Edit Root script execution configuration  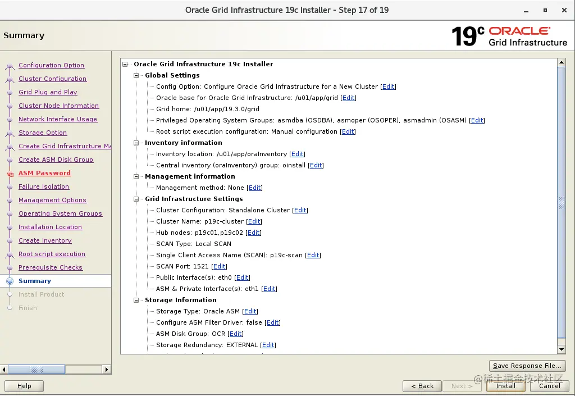point(348,131)
